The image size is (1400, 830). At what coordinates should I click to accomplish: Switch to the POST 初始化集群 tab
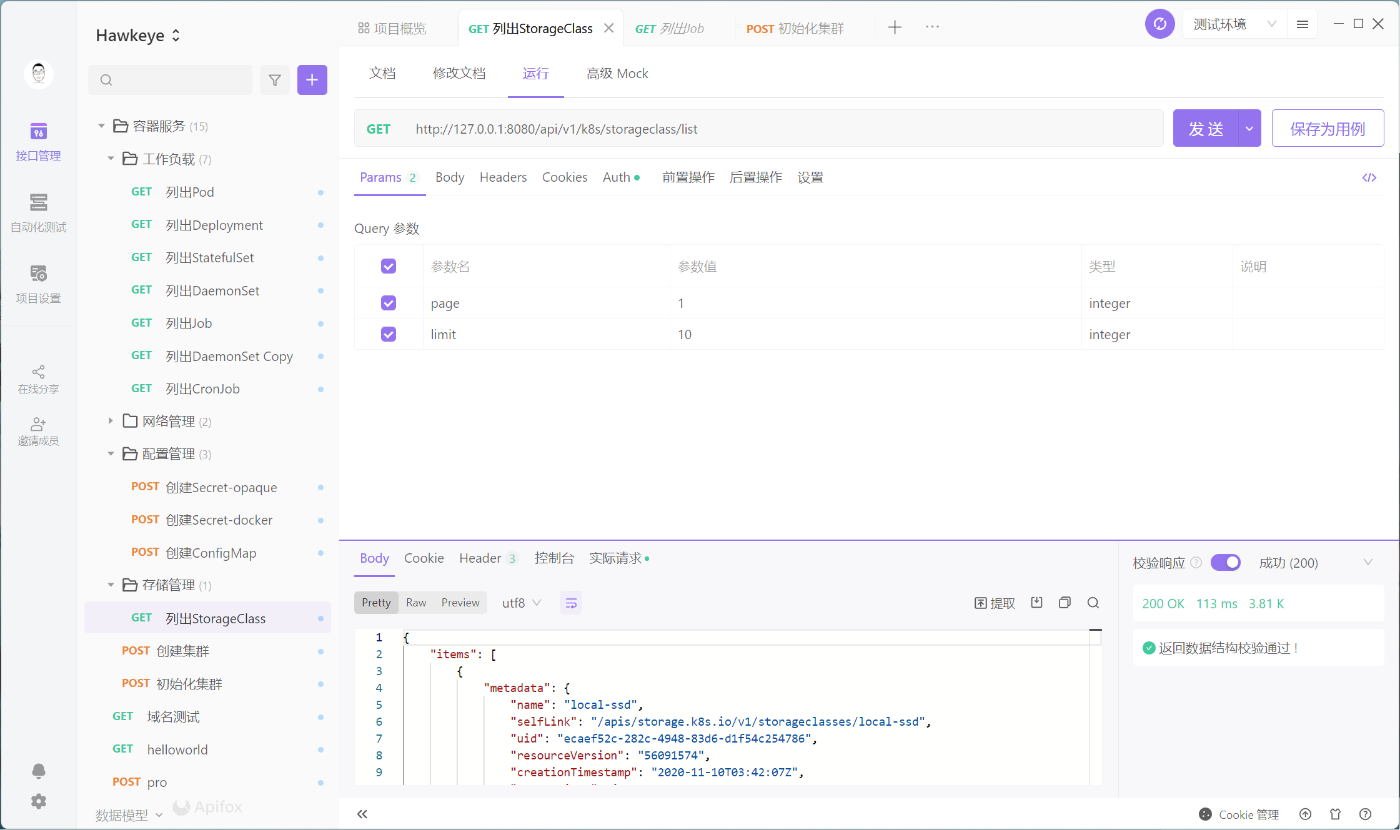795,28
